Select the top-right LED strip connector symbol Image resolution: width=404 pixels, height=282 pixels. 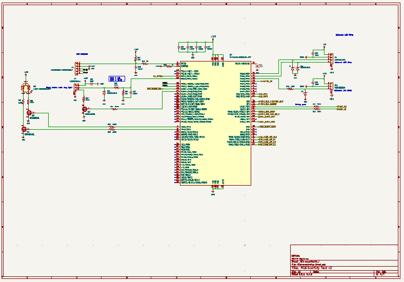pos(330,58)
